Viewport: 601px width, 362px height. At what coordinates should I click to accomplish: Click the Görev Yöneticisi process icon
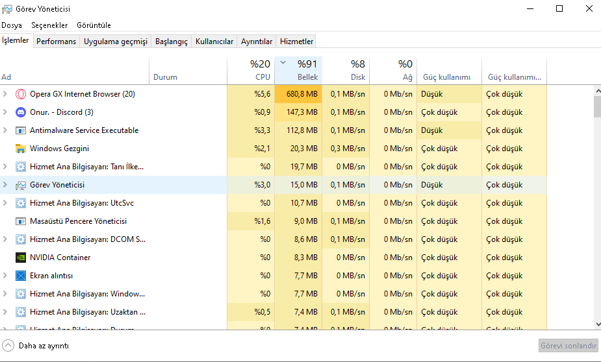(20, 185)
